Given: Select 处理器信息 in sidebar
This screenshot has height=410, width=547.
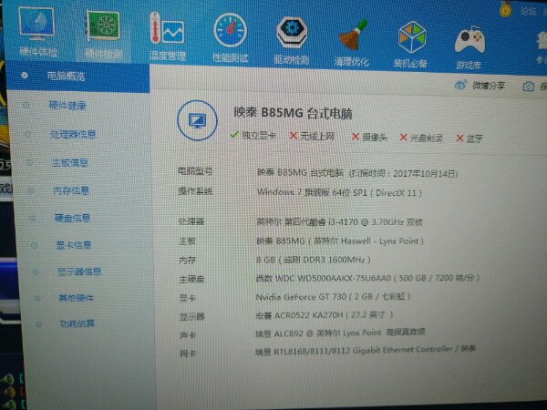Looking at the screenshot, I should tap(73, 134).
